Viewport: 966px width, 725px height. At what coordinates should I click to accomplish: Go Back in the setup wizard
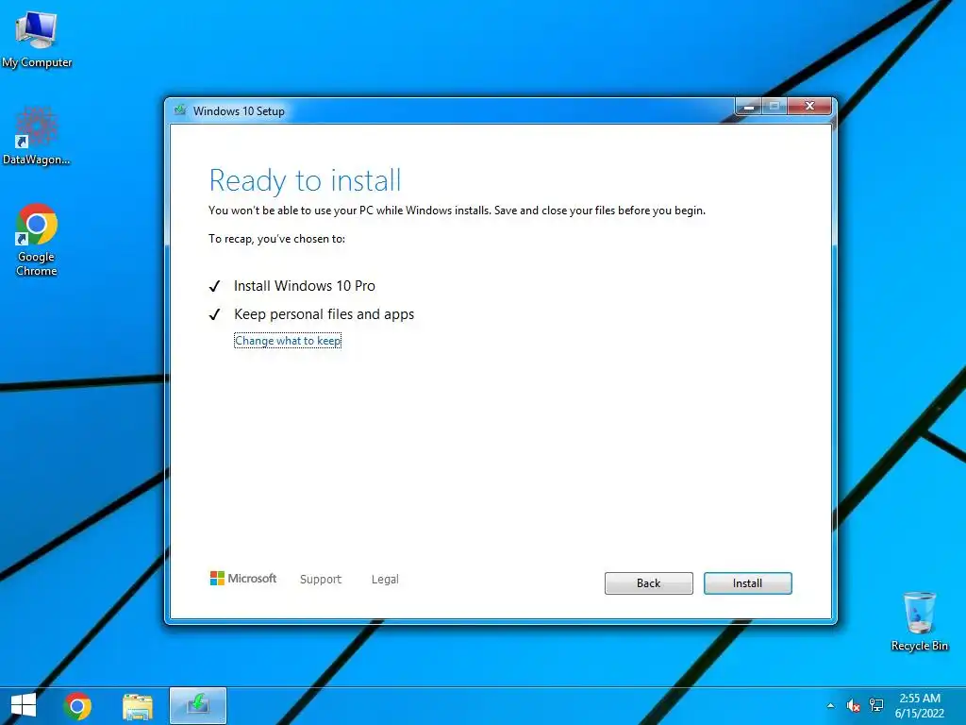tap(649, 583)
